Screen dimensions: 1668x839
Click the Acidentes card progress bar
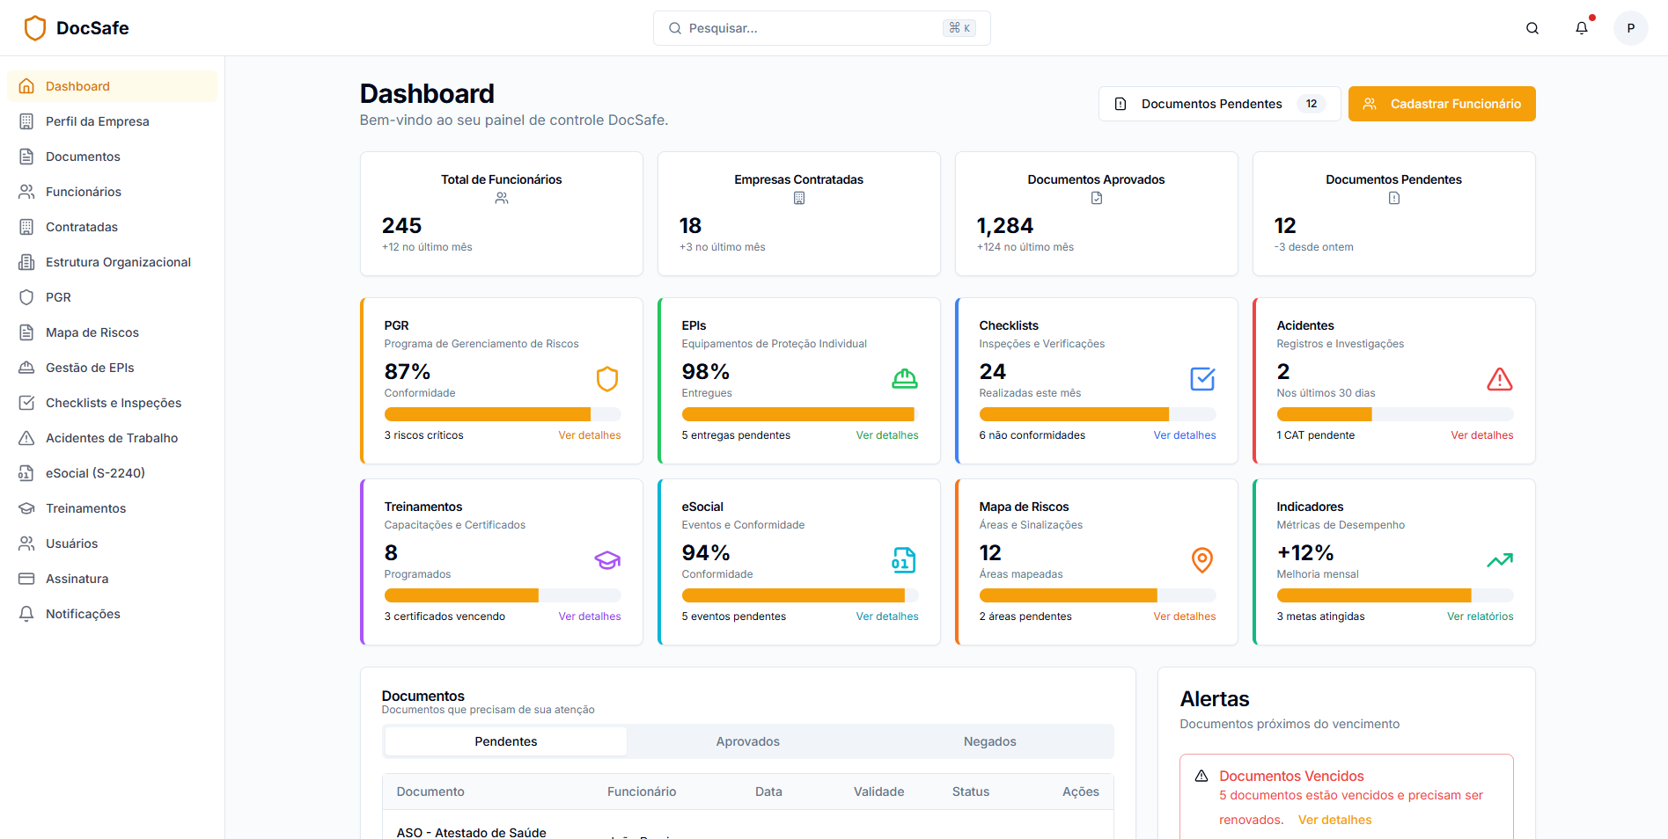(1395, 414)
